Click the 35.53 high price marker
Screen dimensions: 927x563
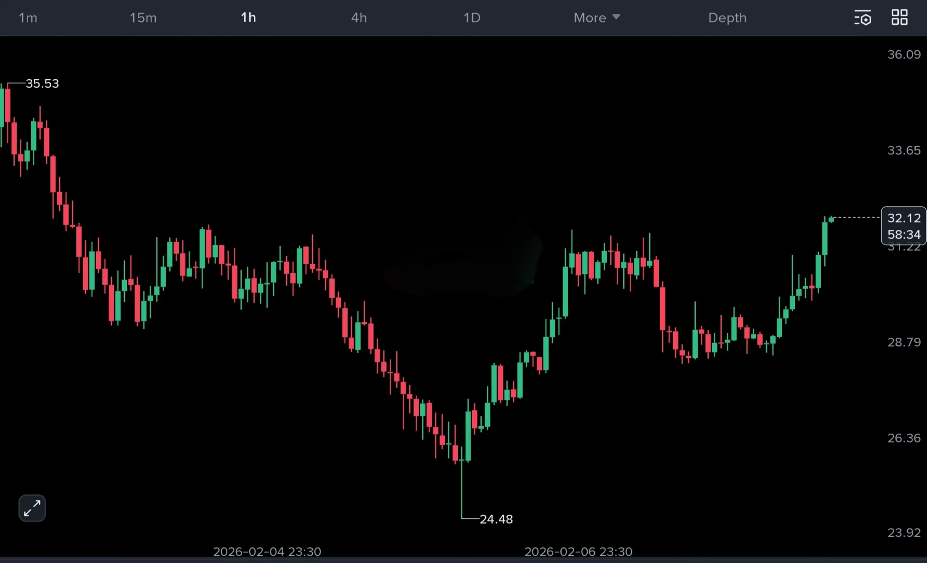pos(42,84)
